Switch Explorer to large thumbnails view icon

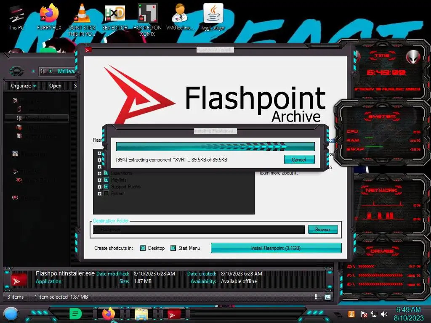327,297
